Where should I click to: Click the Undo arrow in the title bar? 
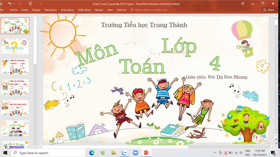[x=10, y=4]
